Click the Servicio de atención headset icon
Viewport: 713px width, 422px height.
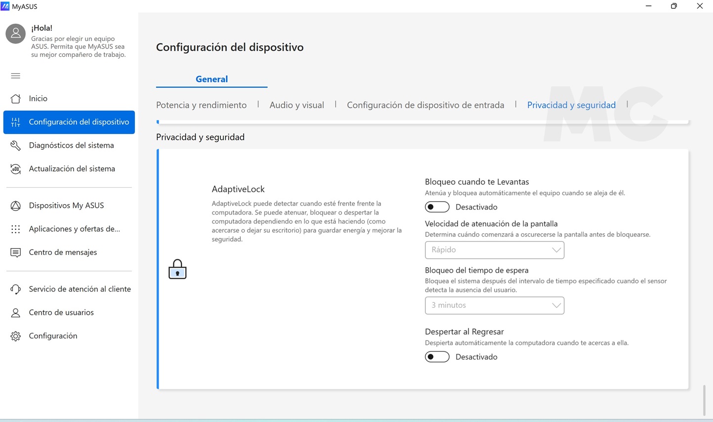16,289
